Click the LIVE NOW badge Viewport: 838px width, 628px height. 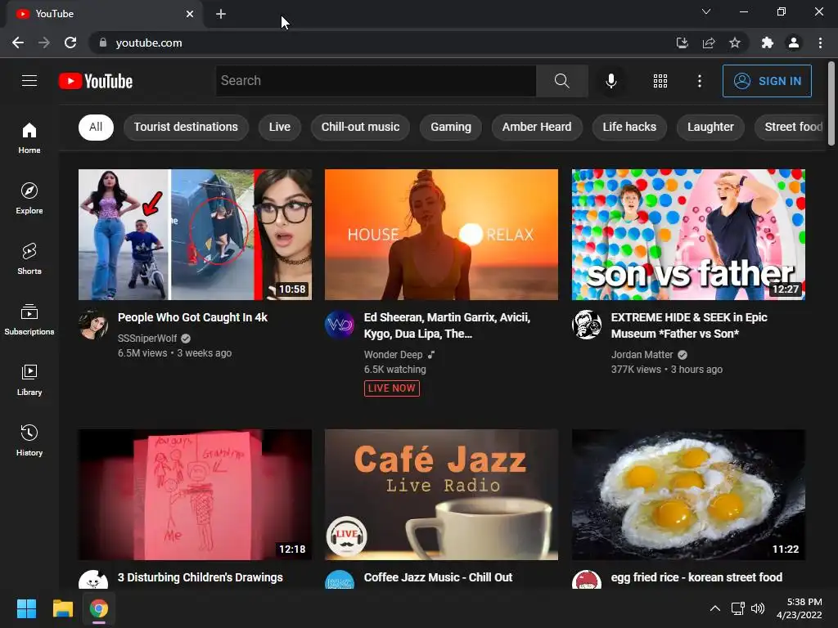(392, 388)
